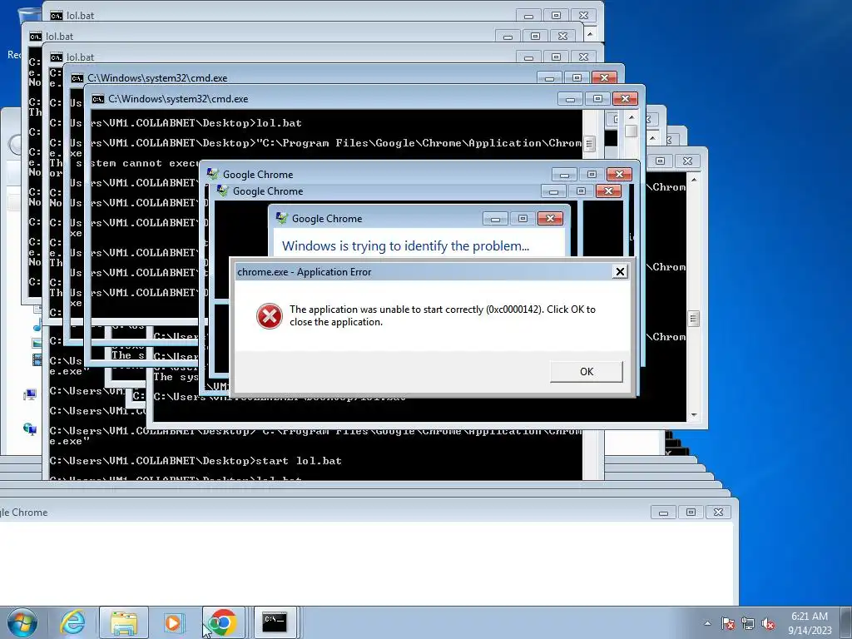Close the frontmost C:\Windows\system32\cmd.exe window
Viewport: 852px width, 639px height.
point(625,99)
